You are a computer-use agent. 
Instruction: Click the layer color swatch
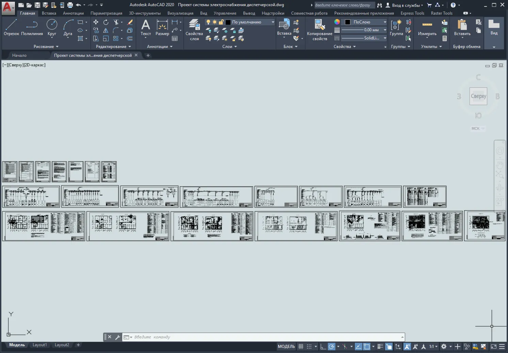(228, 22)
